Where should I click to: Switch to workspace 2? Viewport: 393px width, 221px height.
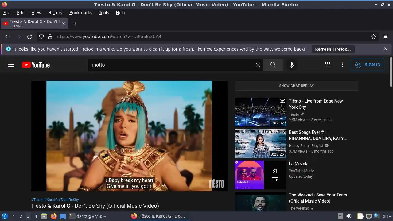21,216
